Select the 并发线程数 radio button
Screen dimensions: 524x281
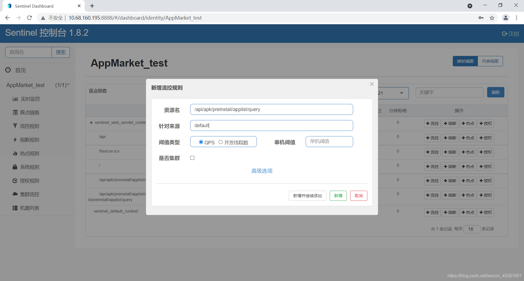[221, 142]
